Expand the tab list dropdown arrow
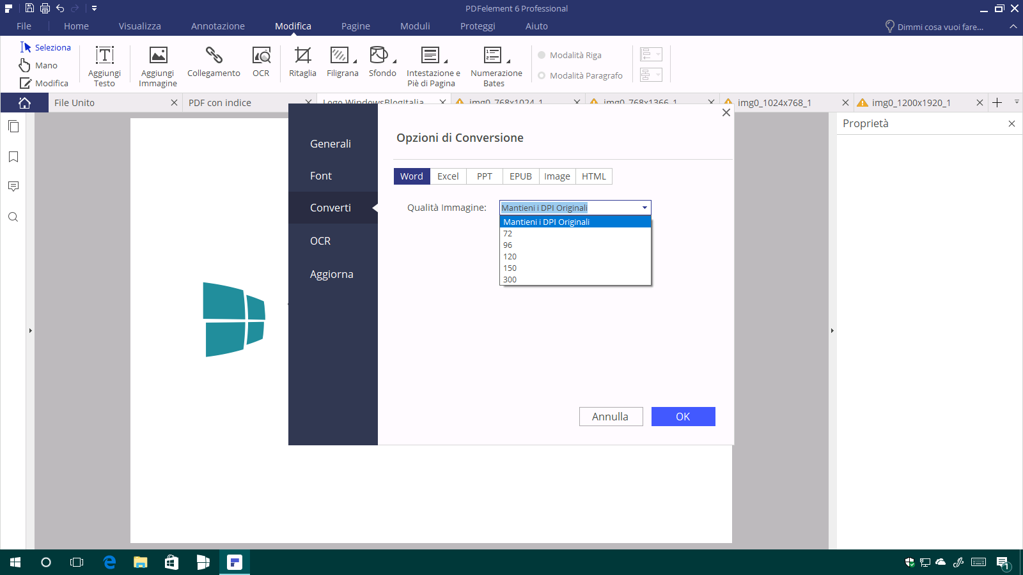 click(1017, 102)
